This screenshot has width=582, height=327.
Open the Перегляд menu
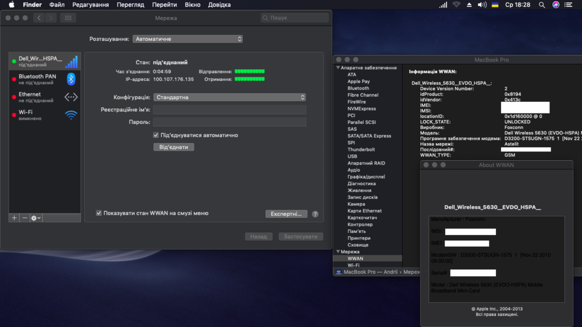coord(130,5)
